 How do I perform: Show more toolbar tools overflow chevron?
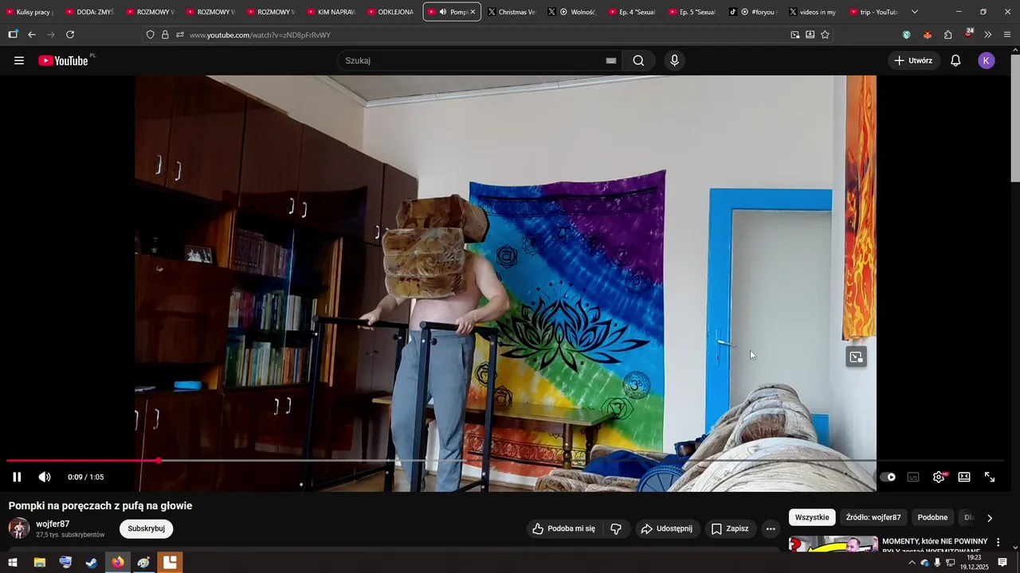pos(988,35)
